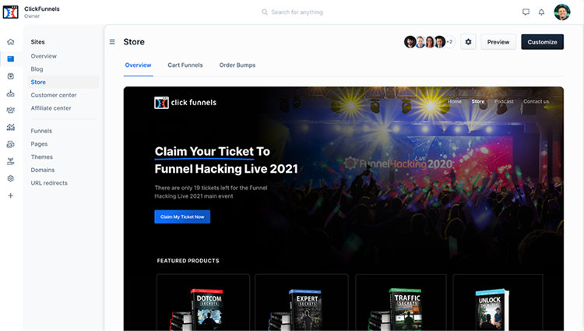Click the search magnifier icon
The height and width of the screenshot is (331, 584).
(x=265, y=12)
